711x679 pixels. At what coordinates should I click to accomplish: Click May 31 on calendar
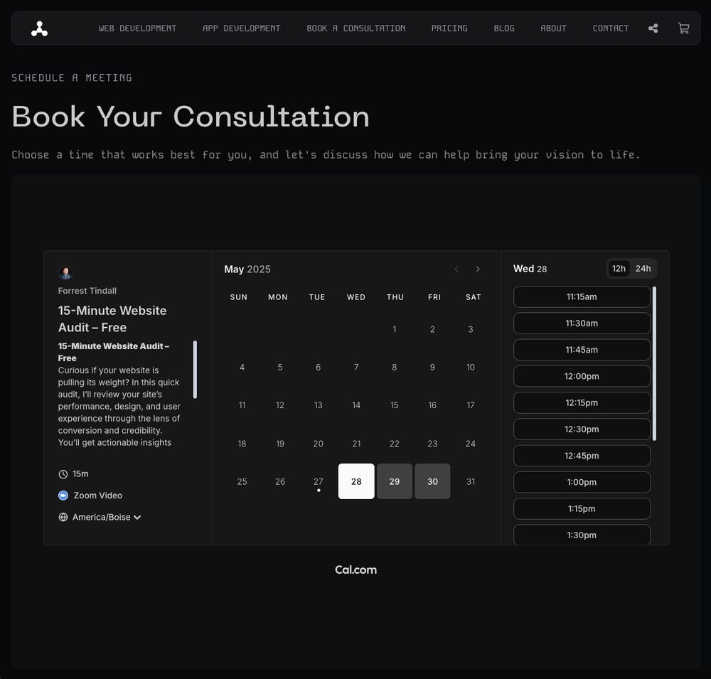pos(471,481)
